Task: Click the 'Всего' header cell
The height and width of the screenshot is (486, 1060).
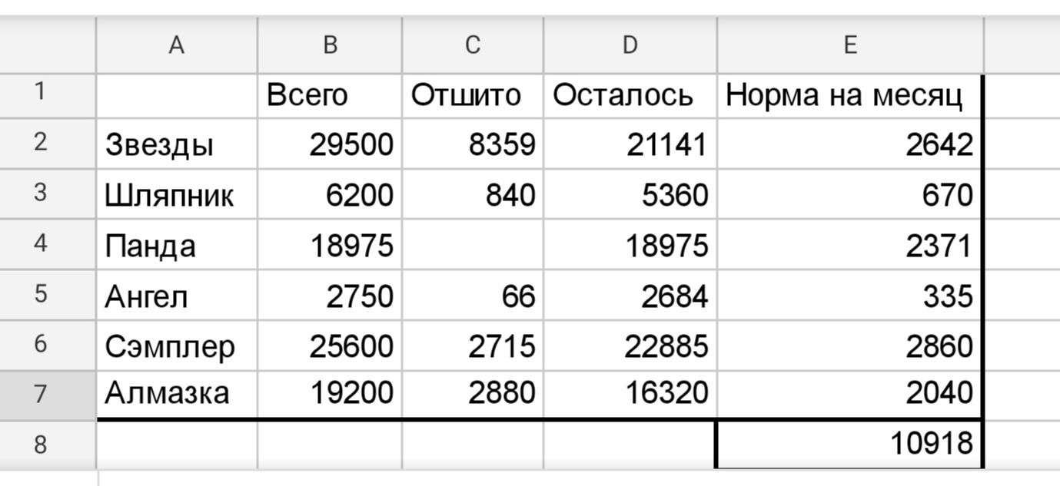Action: [330, 96]
